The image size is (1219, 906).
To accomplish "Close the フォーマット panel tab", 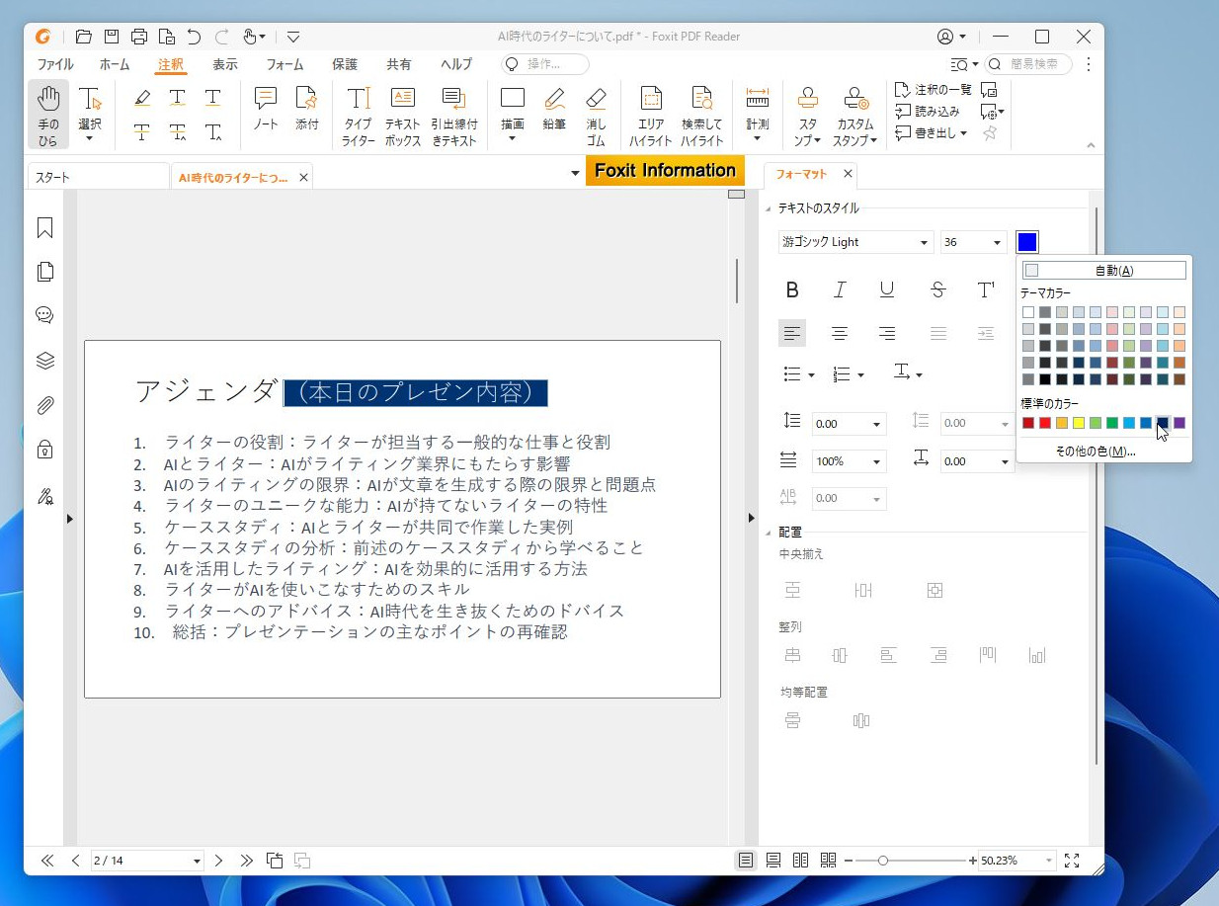I will [848, 174].
